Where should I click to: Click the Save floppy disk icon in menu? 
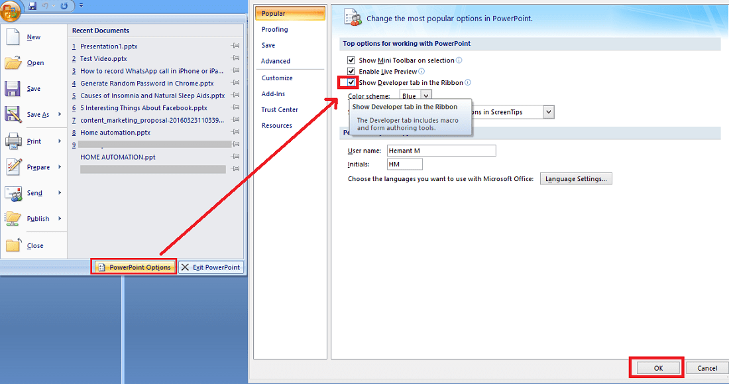(x=13, y=88)
